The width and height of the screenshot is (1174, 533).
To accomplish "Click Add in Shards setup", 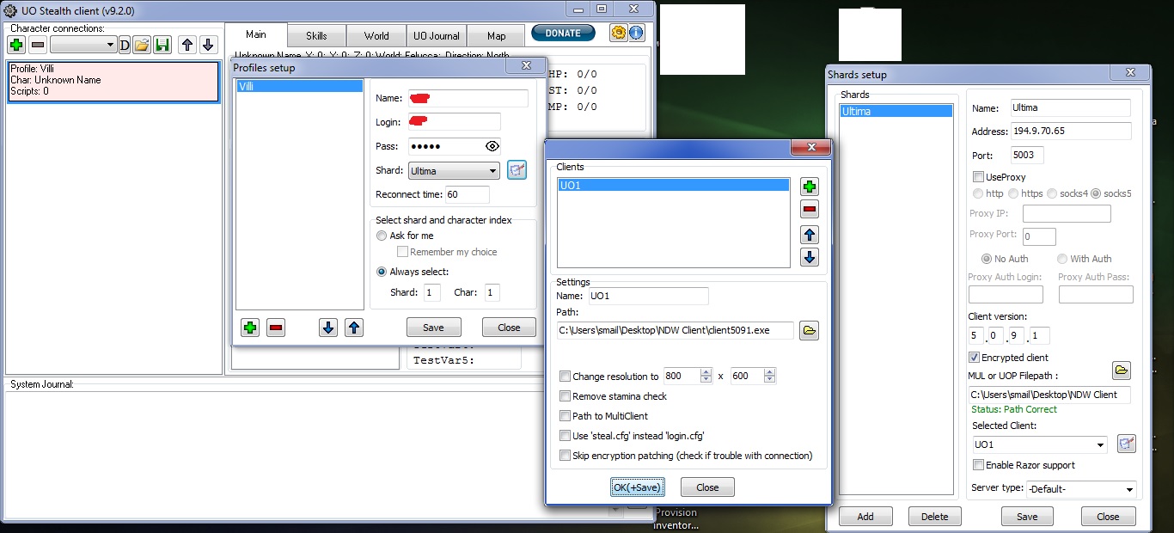I will tap(865, 517).
